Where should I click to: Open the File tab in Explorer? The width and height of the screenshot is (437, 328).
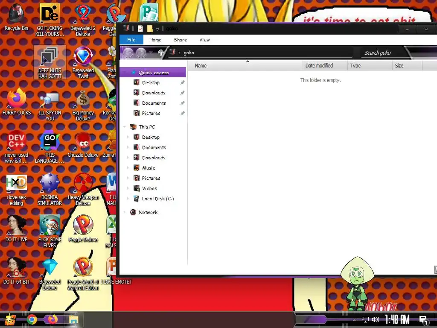(x=131, y=40)
